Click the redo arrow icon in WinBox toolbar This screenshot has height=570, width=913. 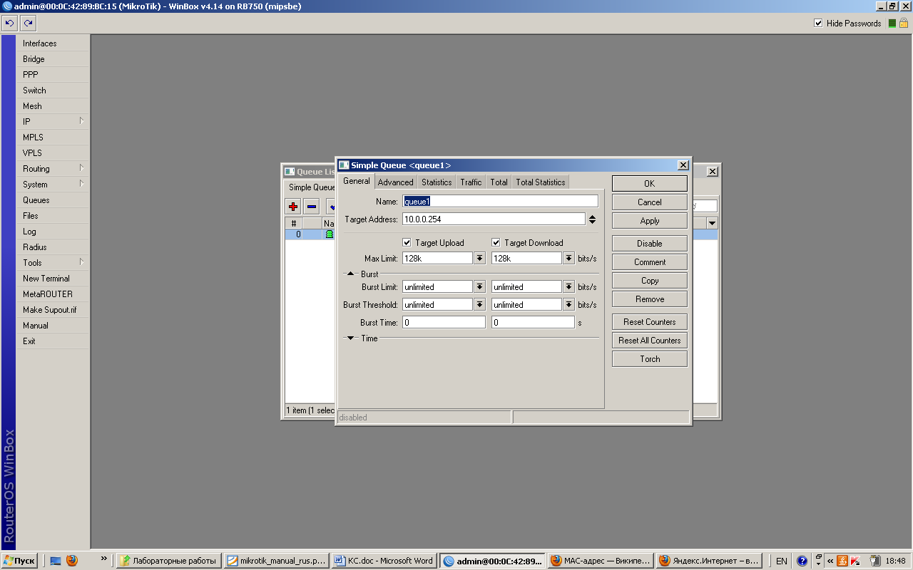pyautogui.click(x=28, y=24)
